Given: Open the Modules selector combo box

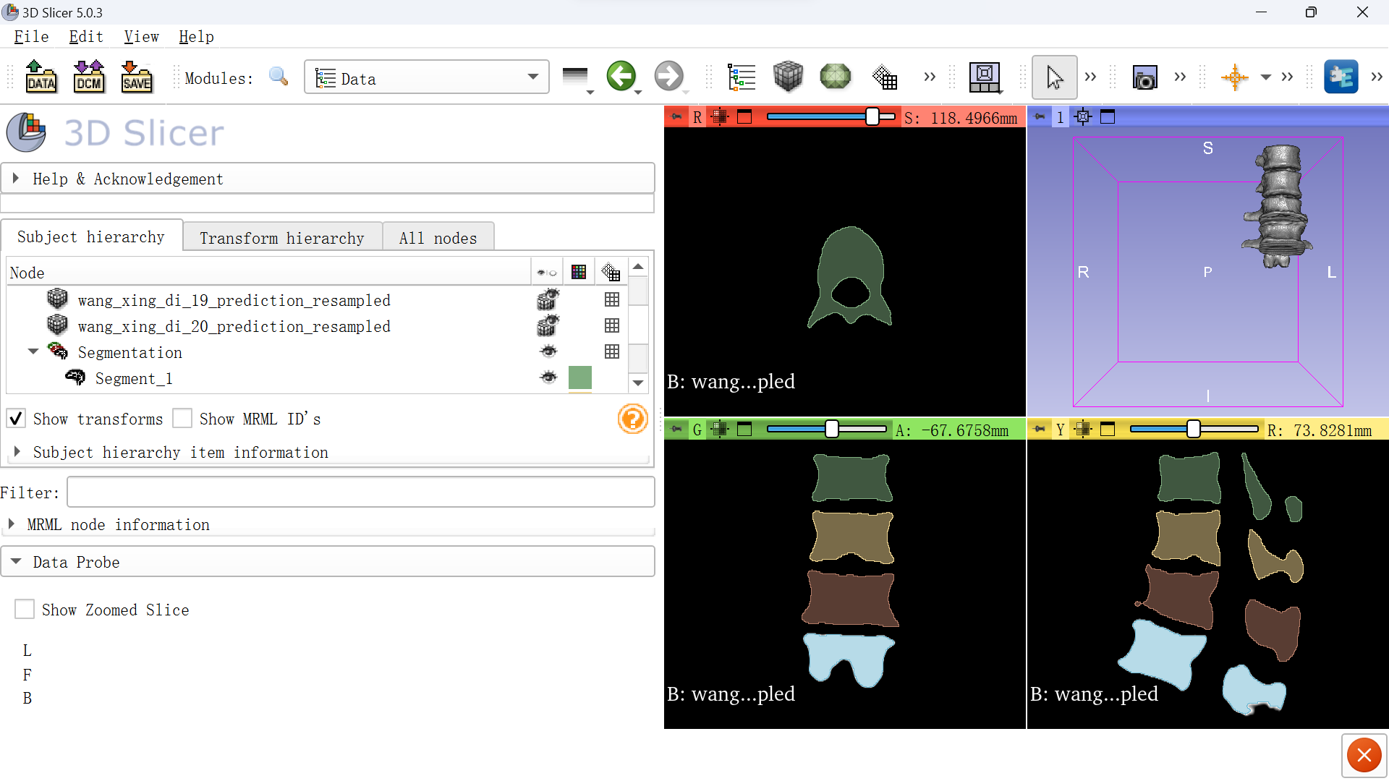Looking at the screenshot, I should [x=426, y=77].
